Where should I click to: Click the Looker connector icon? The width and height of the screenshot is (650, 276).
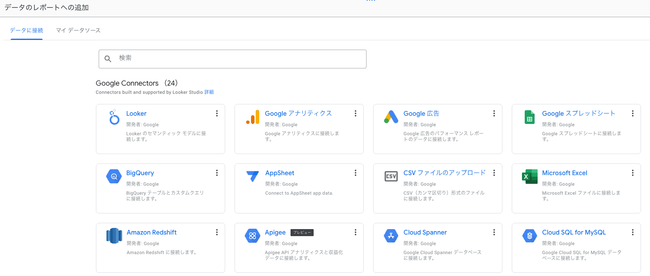click(114, 117)
